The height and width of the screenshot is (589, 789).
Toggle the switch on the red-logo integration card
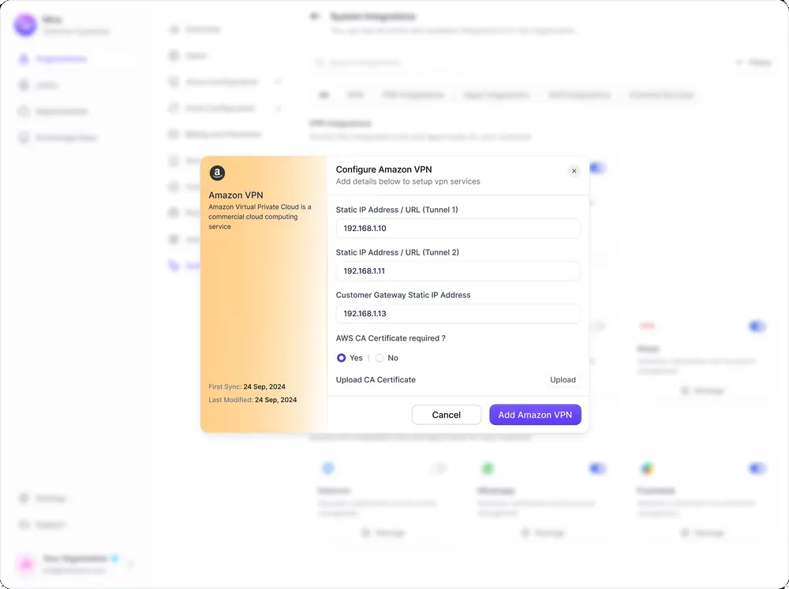[757, 327]
